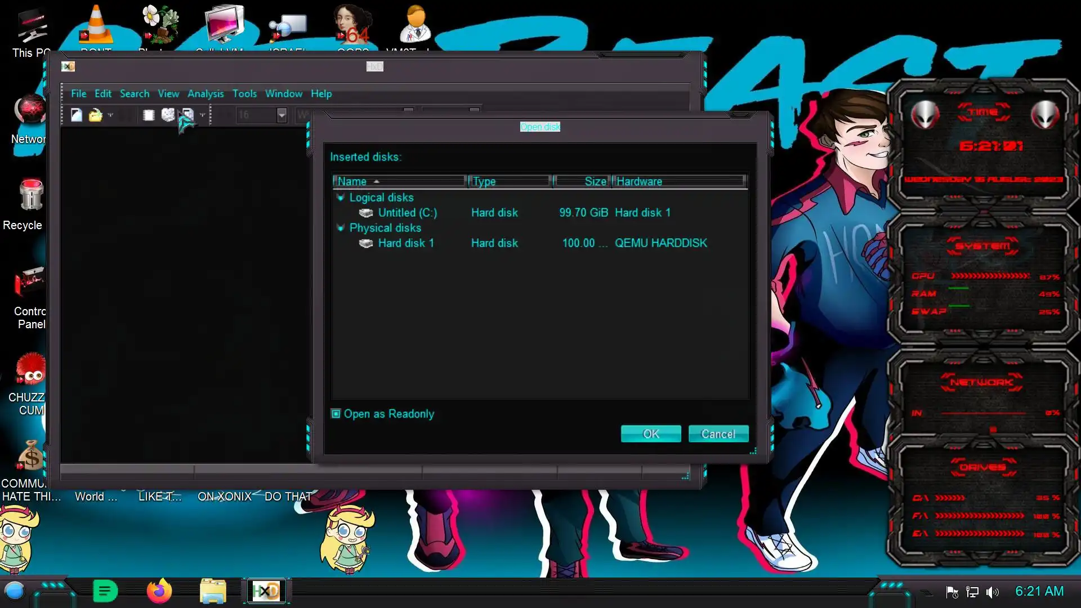This screenshot has width=1081, height=608.
Task: Open the Tools menu
Action: (x=244, y=94)
